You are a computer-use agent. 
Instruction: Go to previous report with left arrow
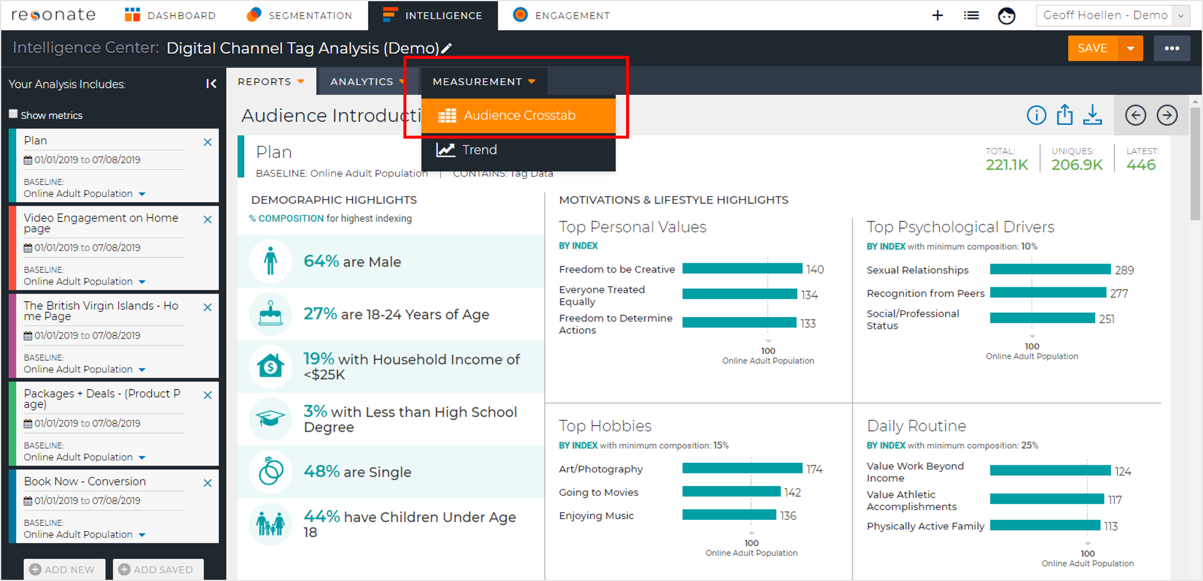[1135, 115]
